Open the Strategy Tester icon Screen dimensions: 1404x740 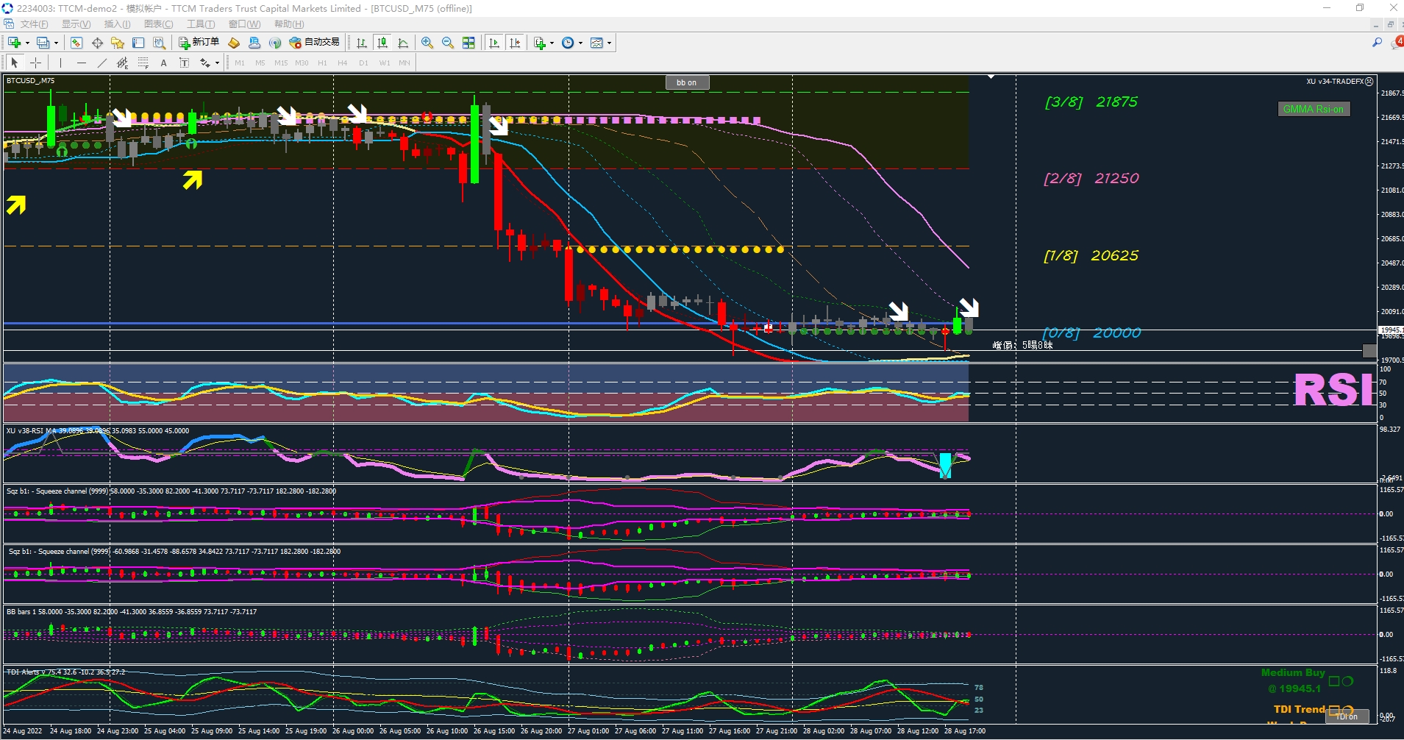159,43
